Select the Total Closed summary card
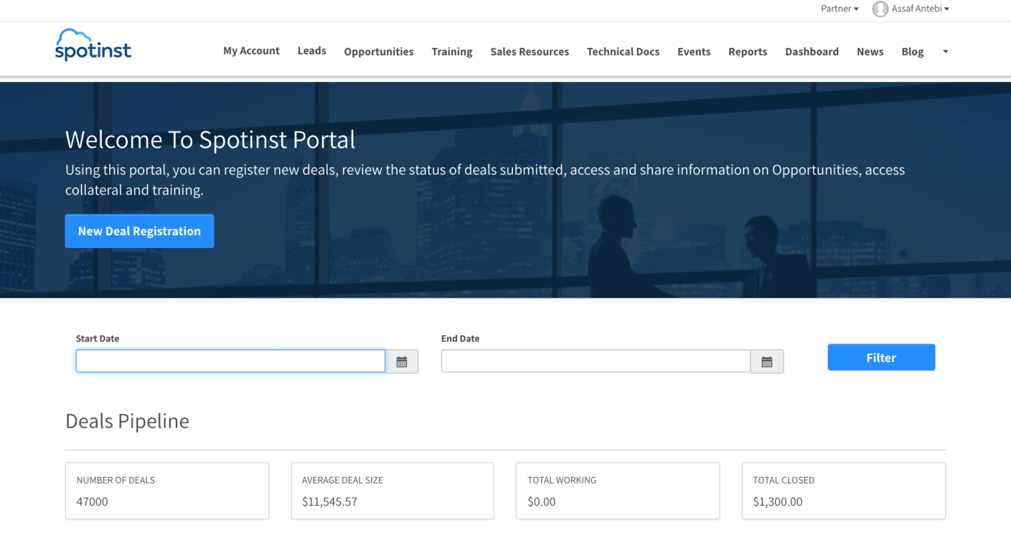 tap(844, 490)
